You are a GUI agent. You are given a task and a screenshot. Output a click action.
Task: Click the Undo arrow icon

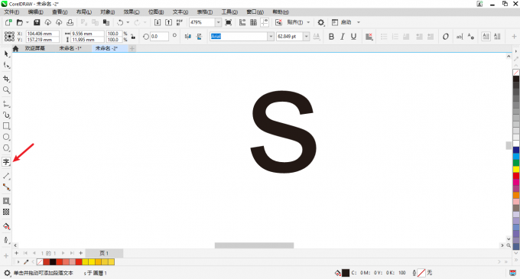(120, 22)
